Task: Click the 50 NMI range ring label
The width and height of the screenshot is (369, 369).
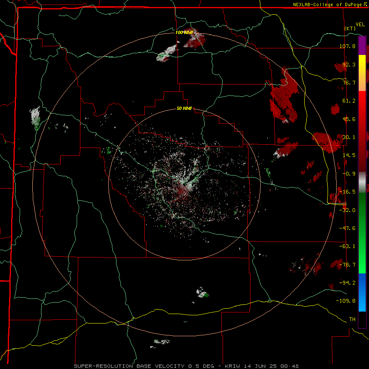Action: [184, 109]
